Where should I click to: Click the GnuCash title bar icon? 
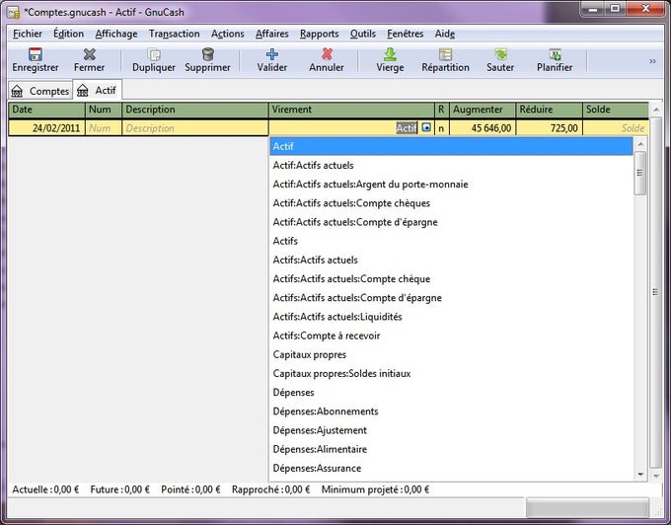pos(13,12)
